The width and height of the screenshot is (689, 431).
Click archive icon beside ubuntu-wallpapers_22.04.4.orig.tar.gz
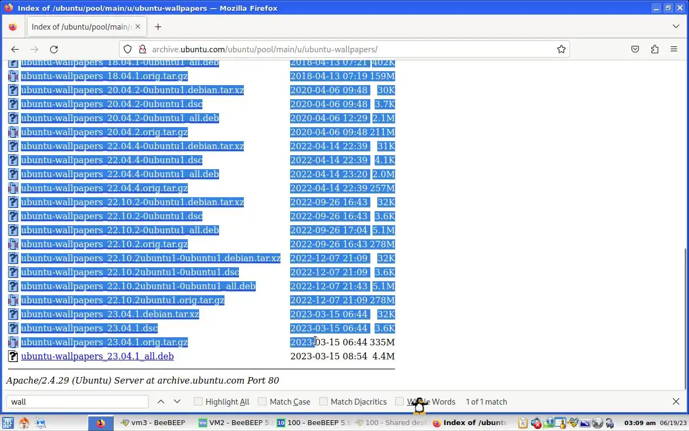[13, 188]
